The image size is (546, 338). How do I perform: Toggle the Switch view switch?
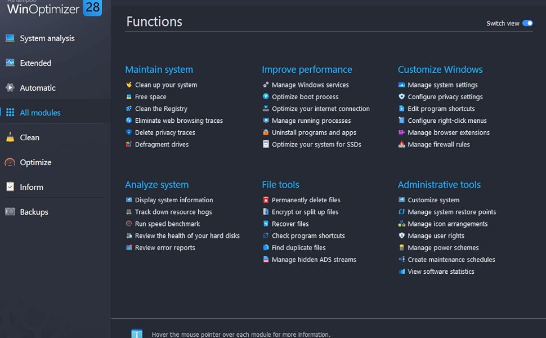click(527, 24)
